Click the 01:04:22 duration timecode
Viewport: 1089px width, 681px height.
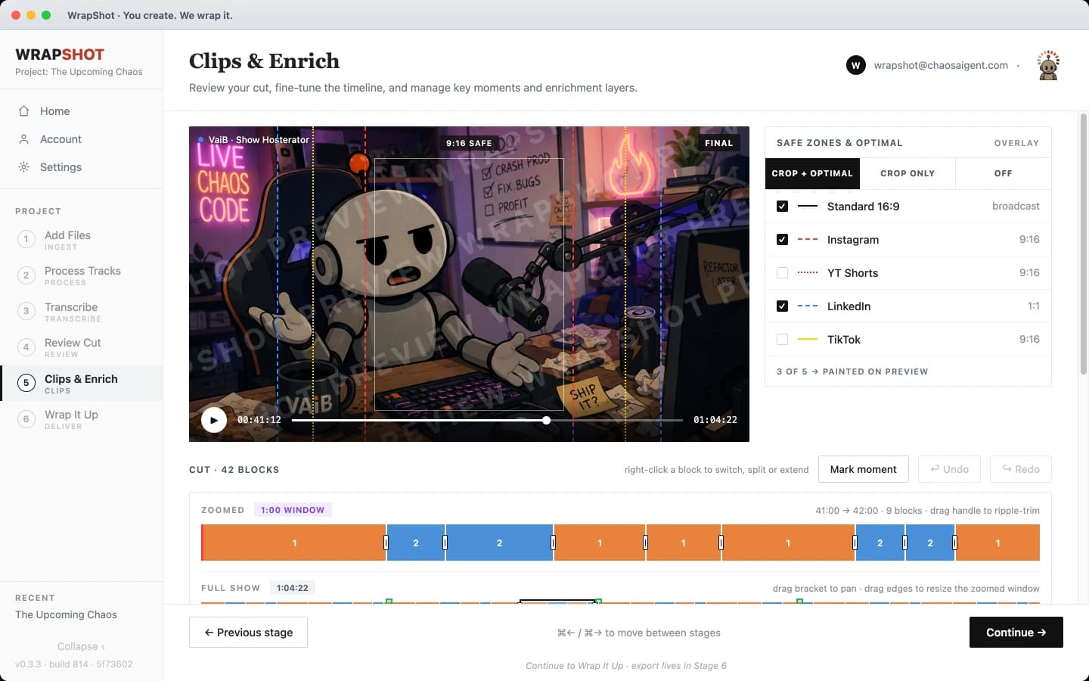point(715,420)
